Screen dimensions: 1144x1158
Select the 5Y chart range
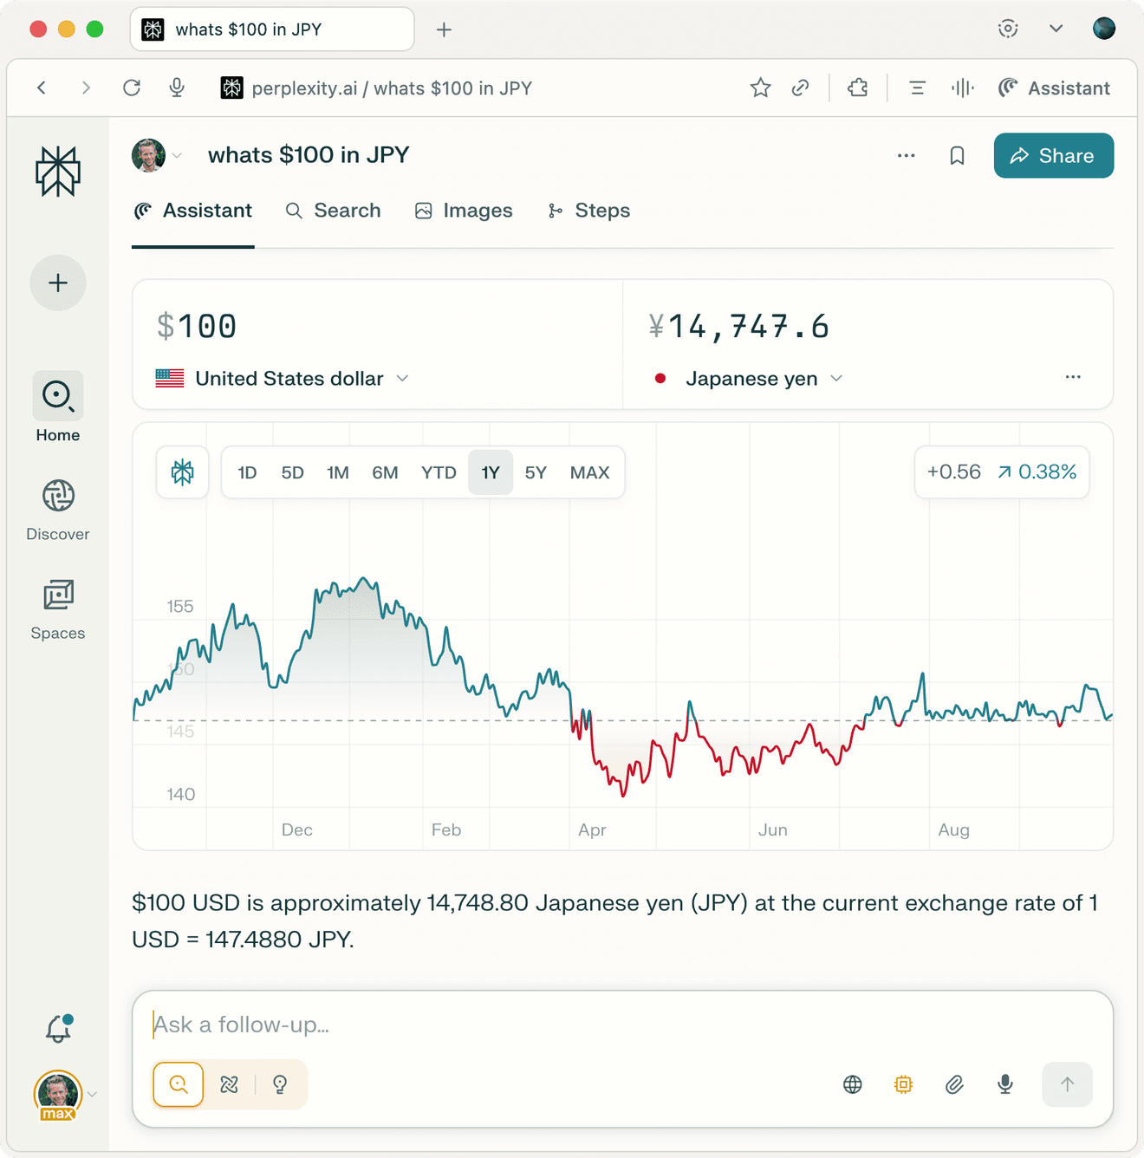pos(536,472)
